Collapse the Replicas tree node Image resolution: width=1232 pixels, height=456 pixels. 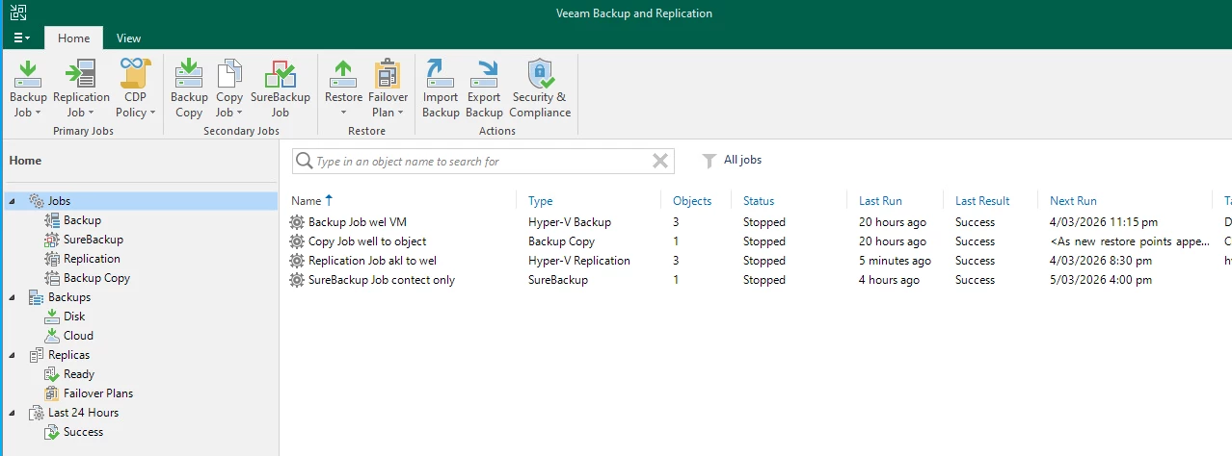(12, 356)
